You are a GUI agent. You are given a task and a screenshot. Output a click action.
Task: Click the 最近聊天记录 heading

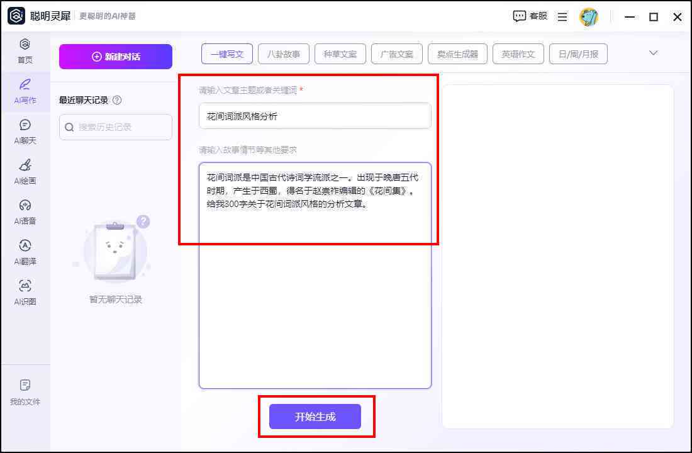pyautogui.click(x=84, y=100)
